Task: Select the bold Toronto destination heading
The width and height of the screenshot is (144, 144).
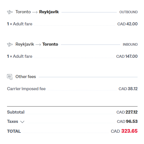Action: (x=50, y=44)
